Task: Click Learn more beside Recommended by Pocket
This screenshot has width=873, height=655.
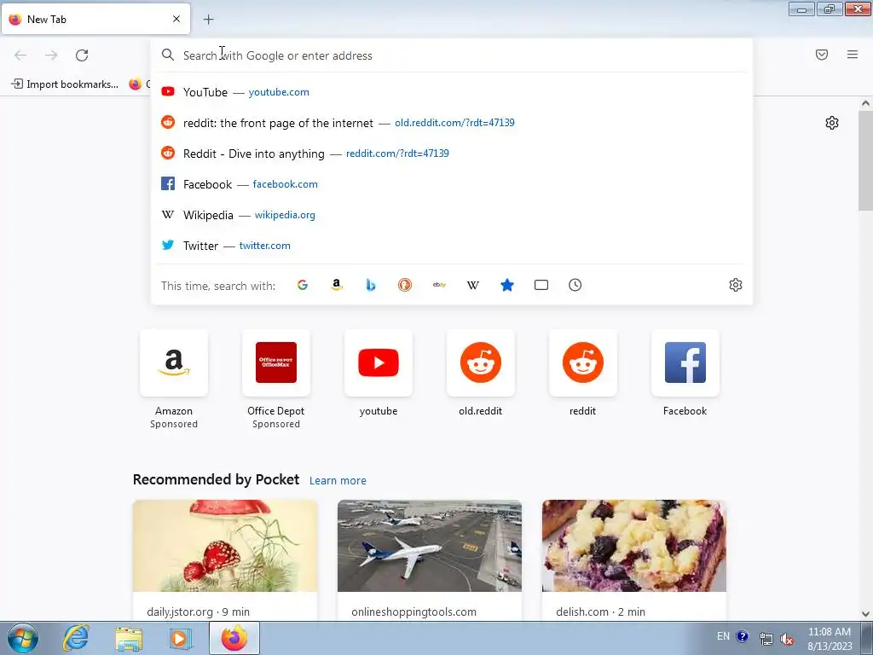Action: tap(338, 481)
